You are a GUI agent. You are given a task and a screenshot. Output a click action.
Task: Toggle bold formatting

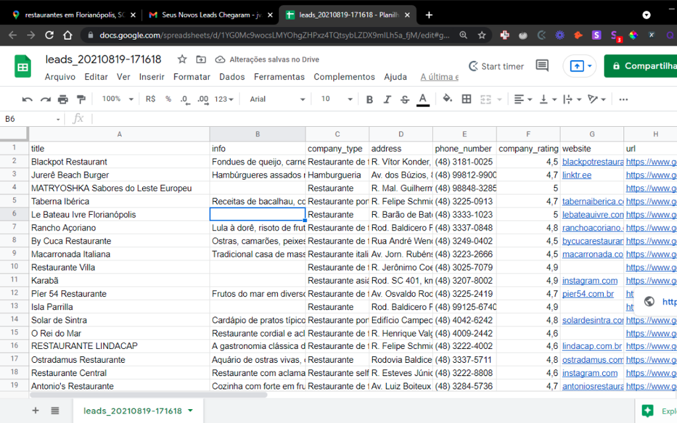370,99
